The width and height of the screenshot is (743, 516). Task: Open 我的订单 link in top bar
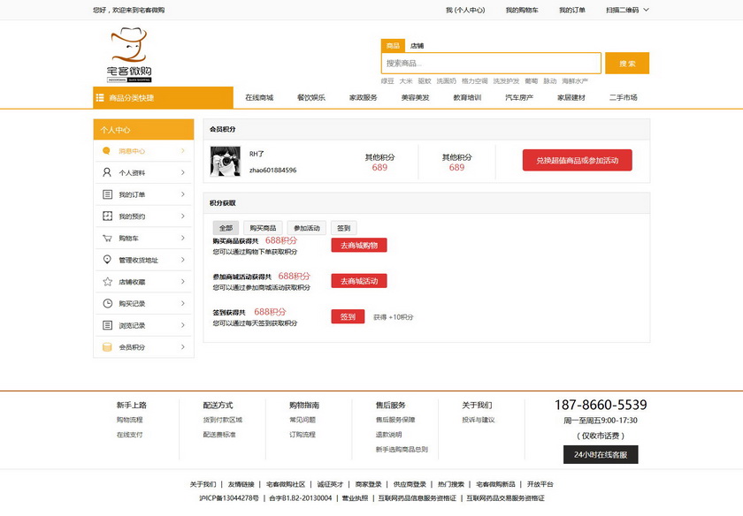572,10
